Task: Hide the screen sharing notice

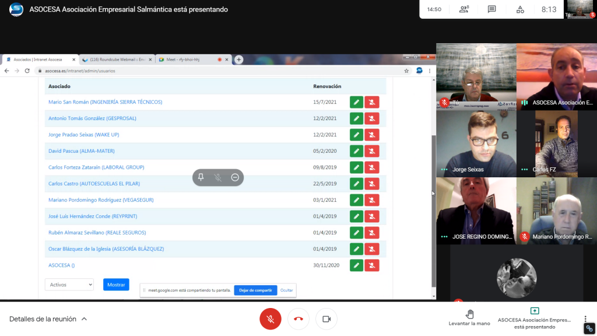Action: pyautogui.click(x=287, y=290)
